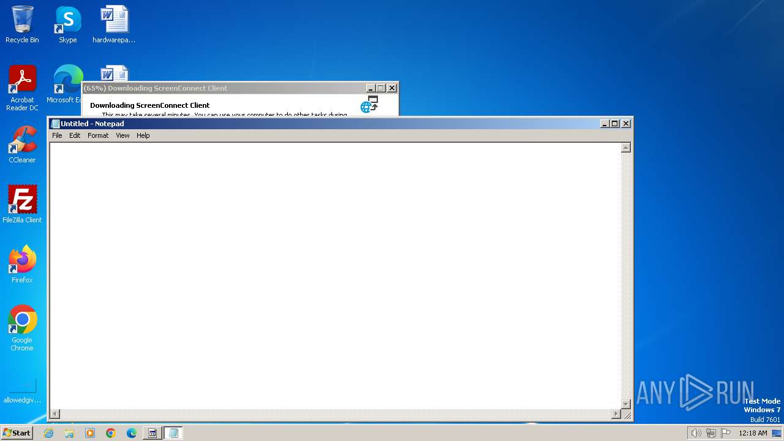
Task: Click the horizontal scrollbar left arrow in Notepad
Action: (55, 414)
